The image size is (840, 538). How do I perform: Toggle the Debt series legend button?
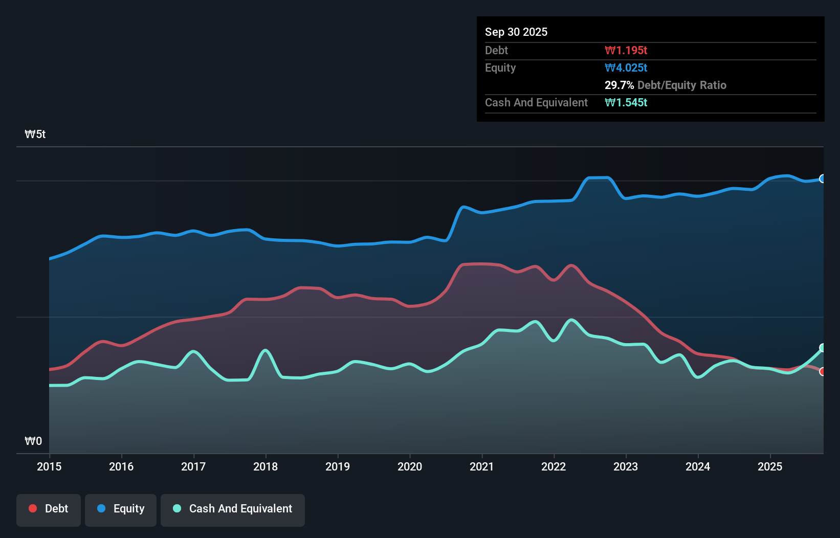click(x=49, y=510)
